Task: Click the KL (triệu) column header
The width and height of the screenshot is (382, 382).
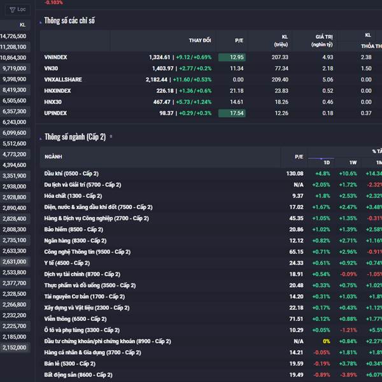Action: pos(281,41)
